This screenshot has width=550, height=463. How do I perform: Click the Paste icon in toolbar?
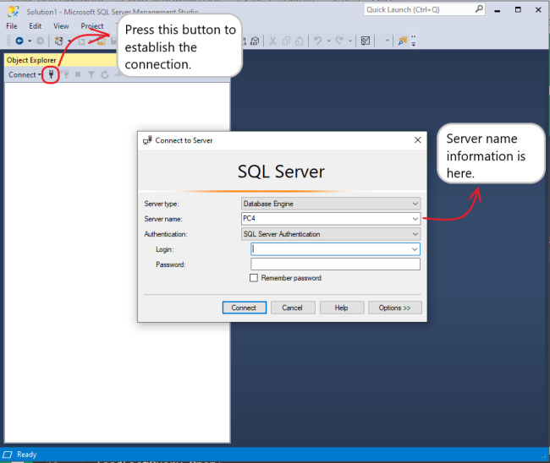coord(300,41)
